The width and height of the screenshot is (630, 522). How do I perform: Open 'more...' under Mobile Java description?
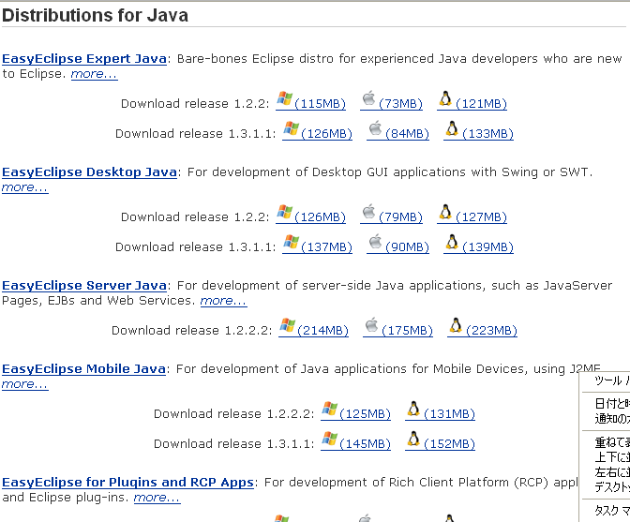point(25,384)
